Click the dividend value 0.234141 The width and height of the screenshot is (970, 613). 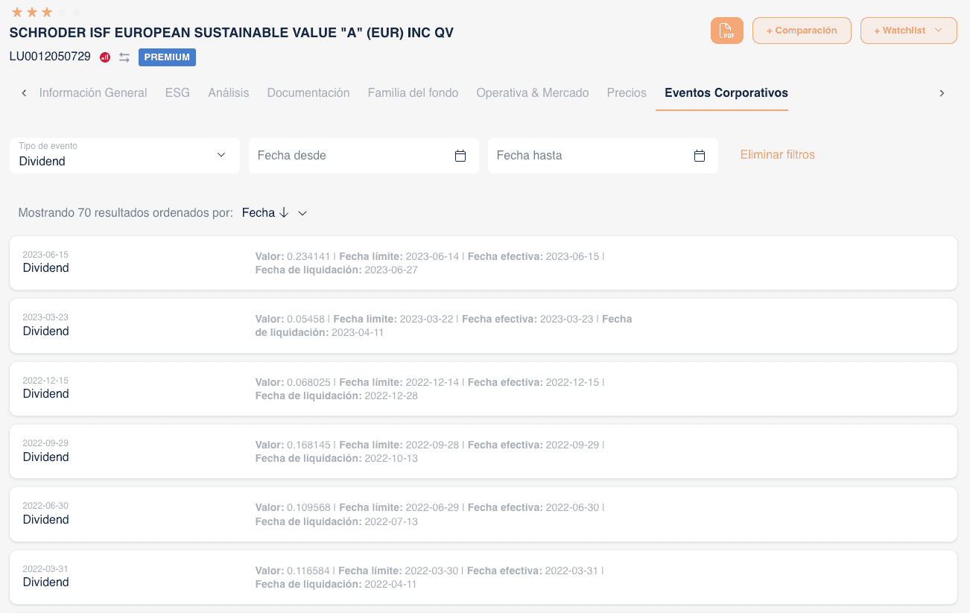[309, 256]
